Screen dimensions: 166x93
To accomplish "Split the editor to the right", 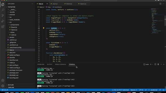I will [x=160, y=4].
